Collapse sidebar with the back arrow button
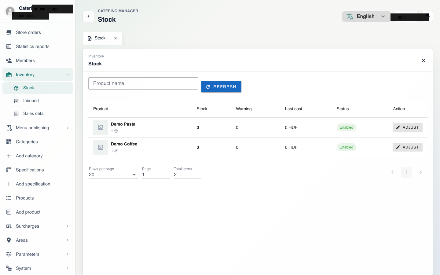 88,16
